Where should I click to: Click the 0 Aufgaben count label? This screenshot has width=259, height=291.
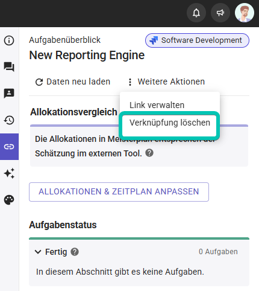[218, 252]
